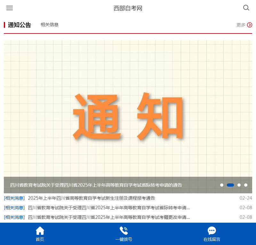Open the 考籍更改申请 list article

[109, 217]
